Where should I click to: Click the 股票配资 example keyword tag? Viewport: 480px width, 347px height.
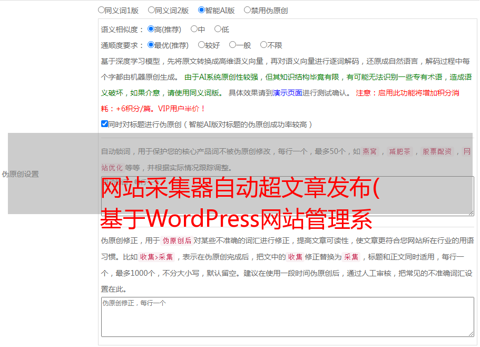(x=437, y=151)
